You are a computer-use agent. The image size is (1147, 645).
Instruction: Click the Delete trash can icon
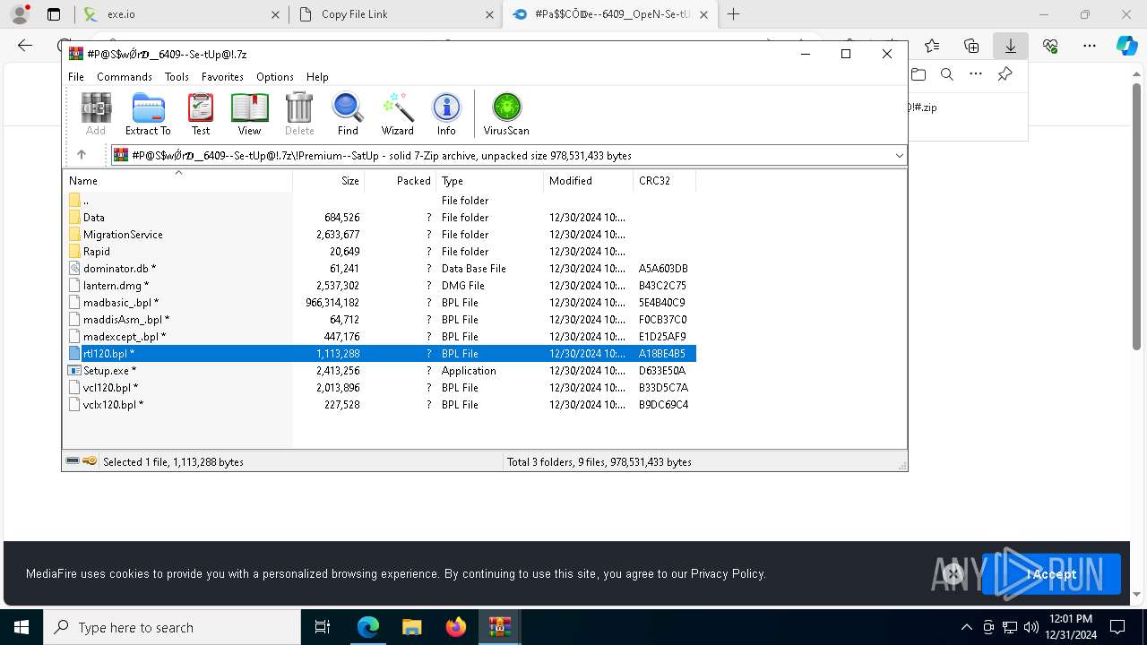pyautogui.click(x=299, y=115)
